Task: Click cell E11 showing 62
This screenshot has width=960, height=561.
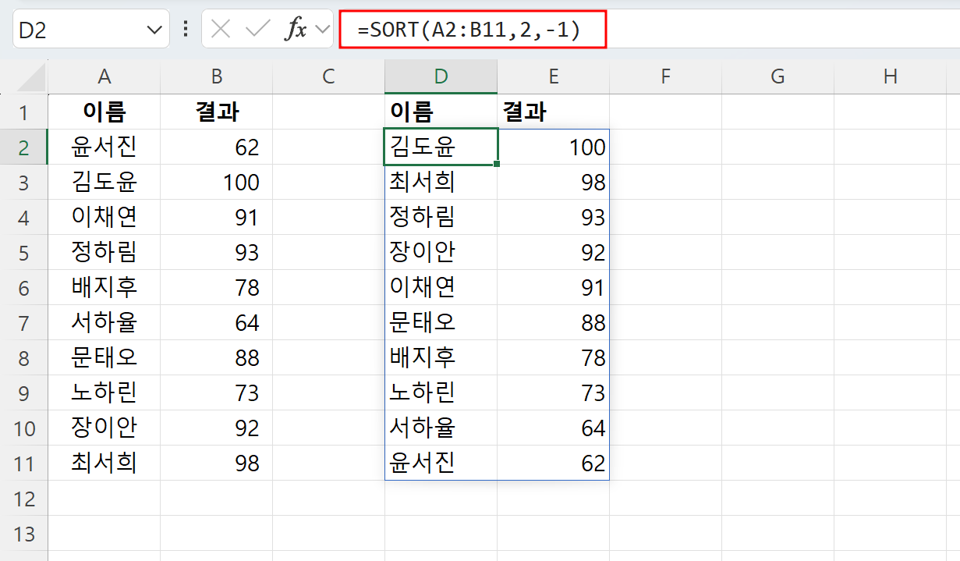Action: tap(554, 463)
